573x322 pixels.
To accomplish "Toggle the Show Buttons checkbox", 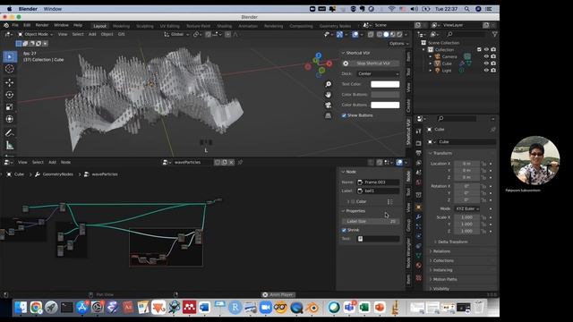I will click(x=344, y=115).
